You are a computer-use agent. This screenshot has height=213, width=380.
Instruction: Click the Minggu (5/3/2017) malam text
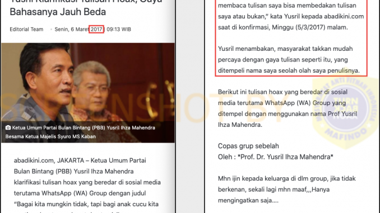[310, 27]
